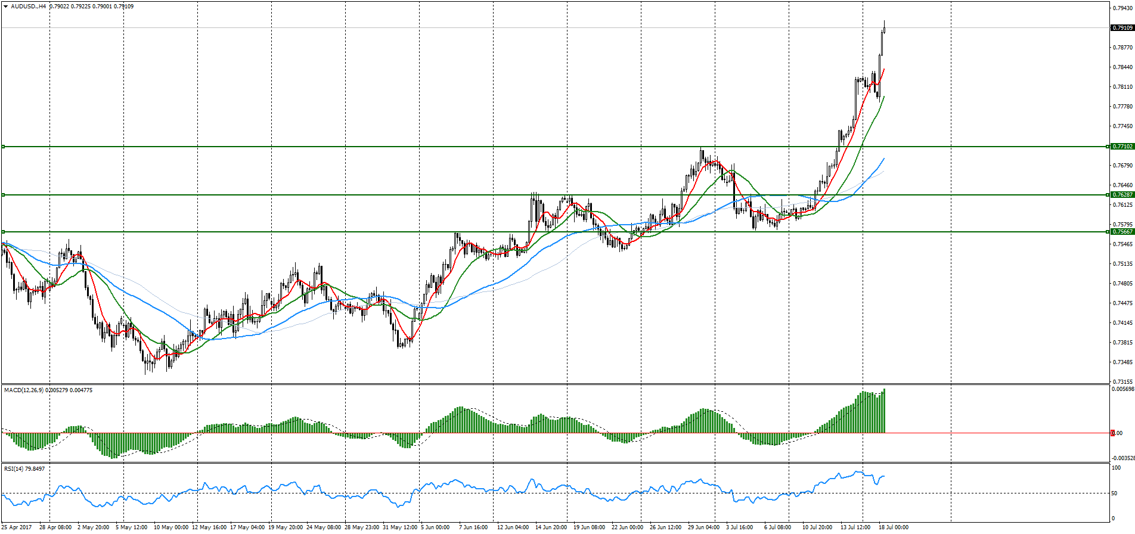Click left anchor handle of the 0.76287 line
The width and height of the screenshot is (1135, 534).
(x=3, y=195)
